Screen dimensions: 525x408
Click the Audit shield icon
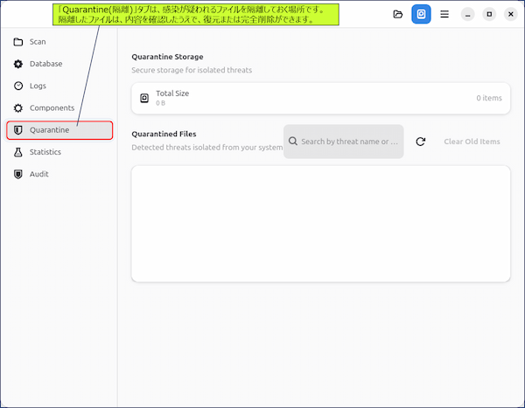(18, 174)
